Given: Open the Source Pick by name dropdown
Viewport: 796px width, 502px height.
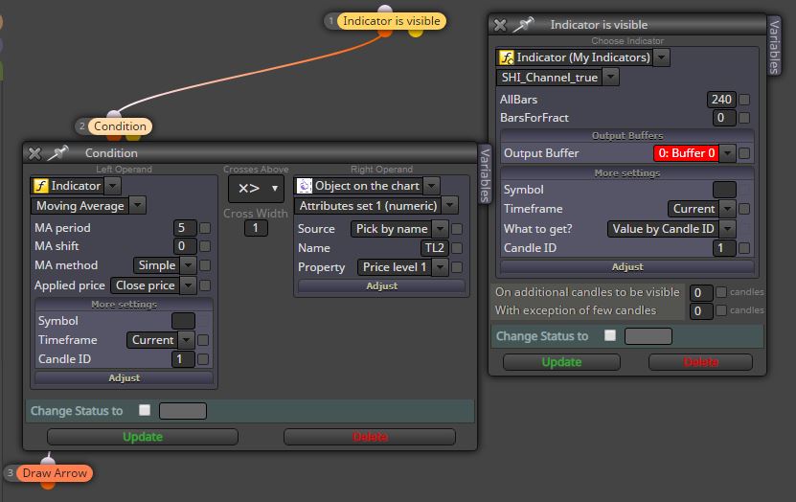Looking at the screenshot, I should pos(440,229).
